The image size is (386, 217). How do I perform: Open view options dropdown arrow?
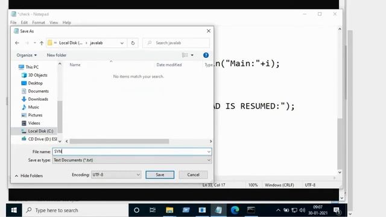tap(192, 55)
